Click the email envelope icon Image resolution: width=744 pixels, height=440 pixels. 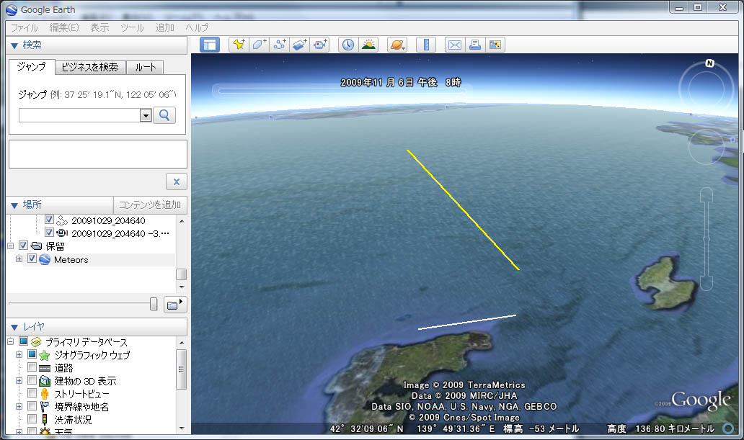pyautogui.click(x=455, y=45)
